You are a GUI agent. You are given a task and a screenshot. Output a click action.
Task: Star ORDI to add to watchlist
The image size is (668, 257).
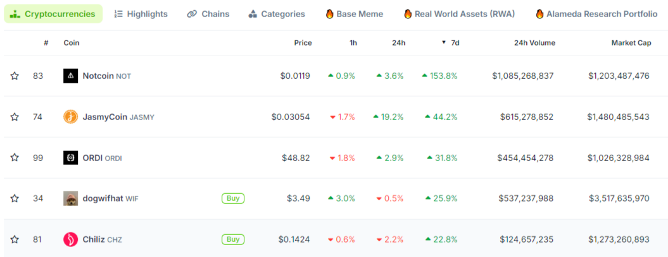[15, 158]
